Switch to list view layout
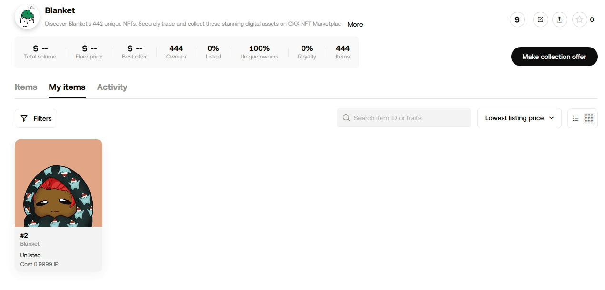Screen dimensions: 605x290 (575, 118)
